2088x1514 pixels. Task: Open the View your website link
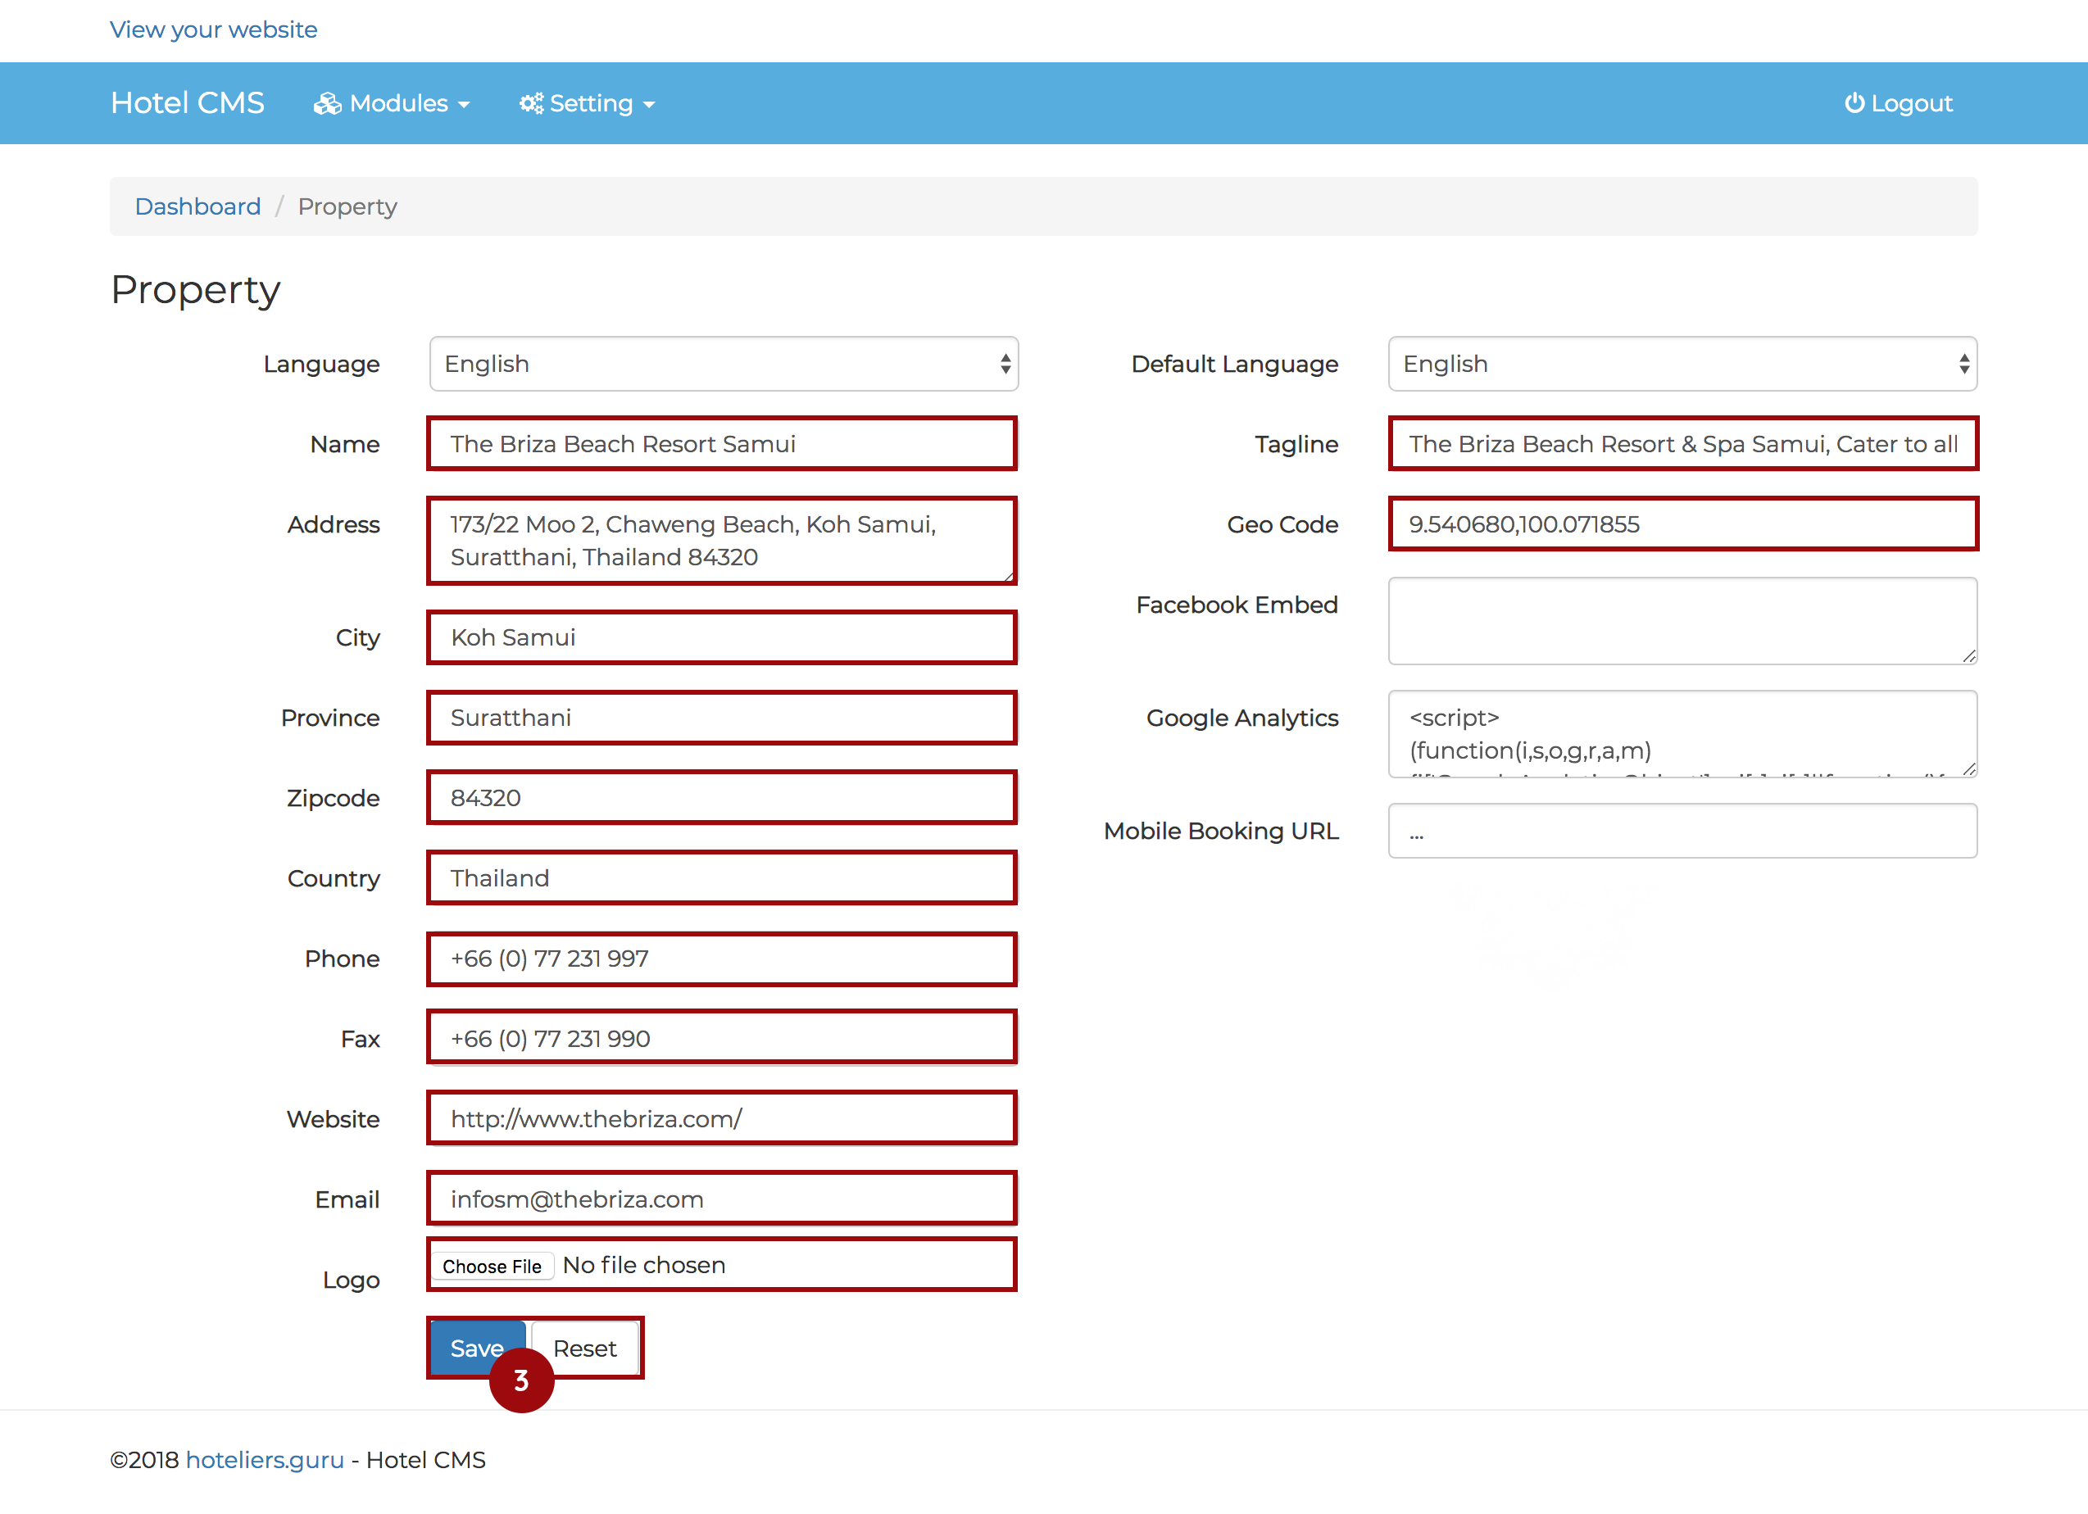(214, 29)
